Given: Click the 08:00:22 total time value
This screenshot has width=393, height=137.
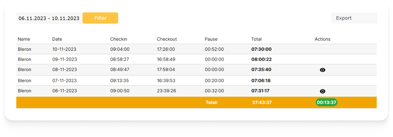Looking at the screenshot, I should 261,59.
